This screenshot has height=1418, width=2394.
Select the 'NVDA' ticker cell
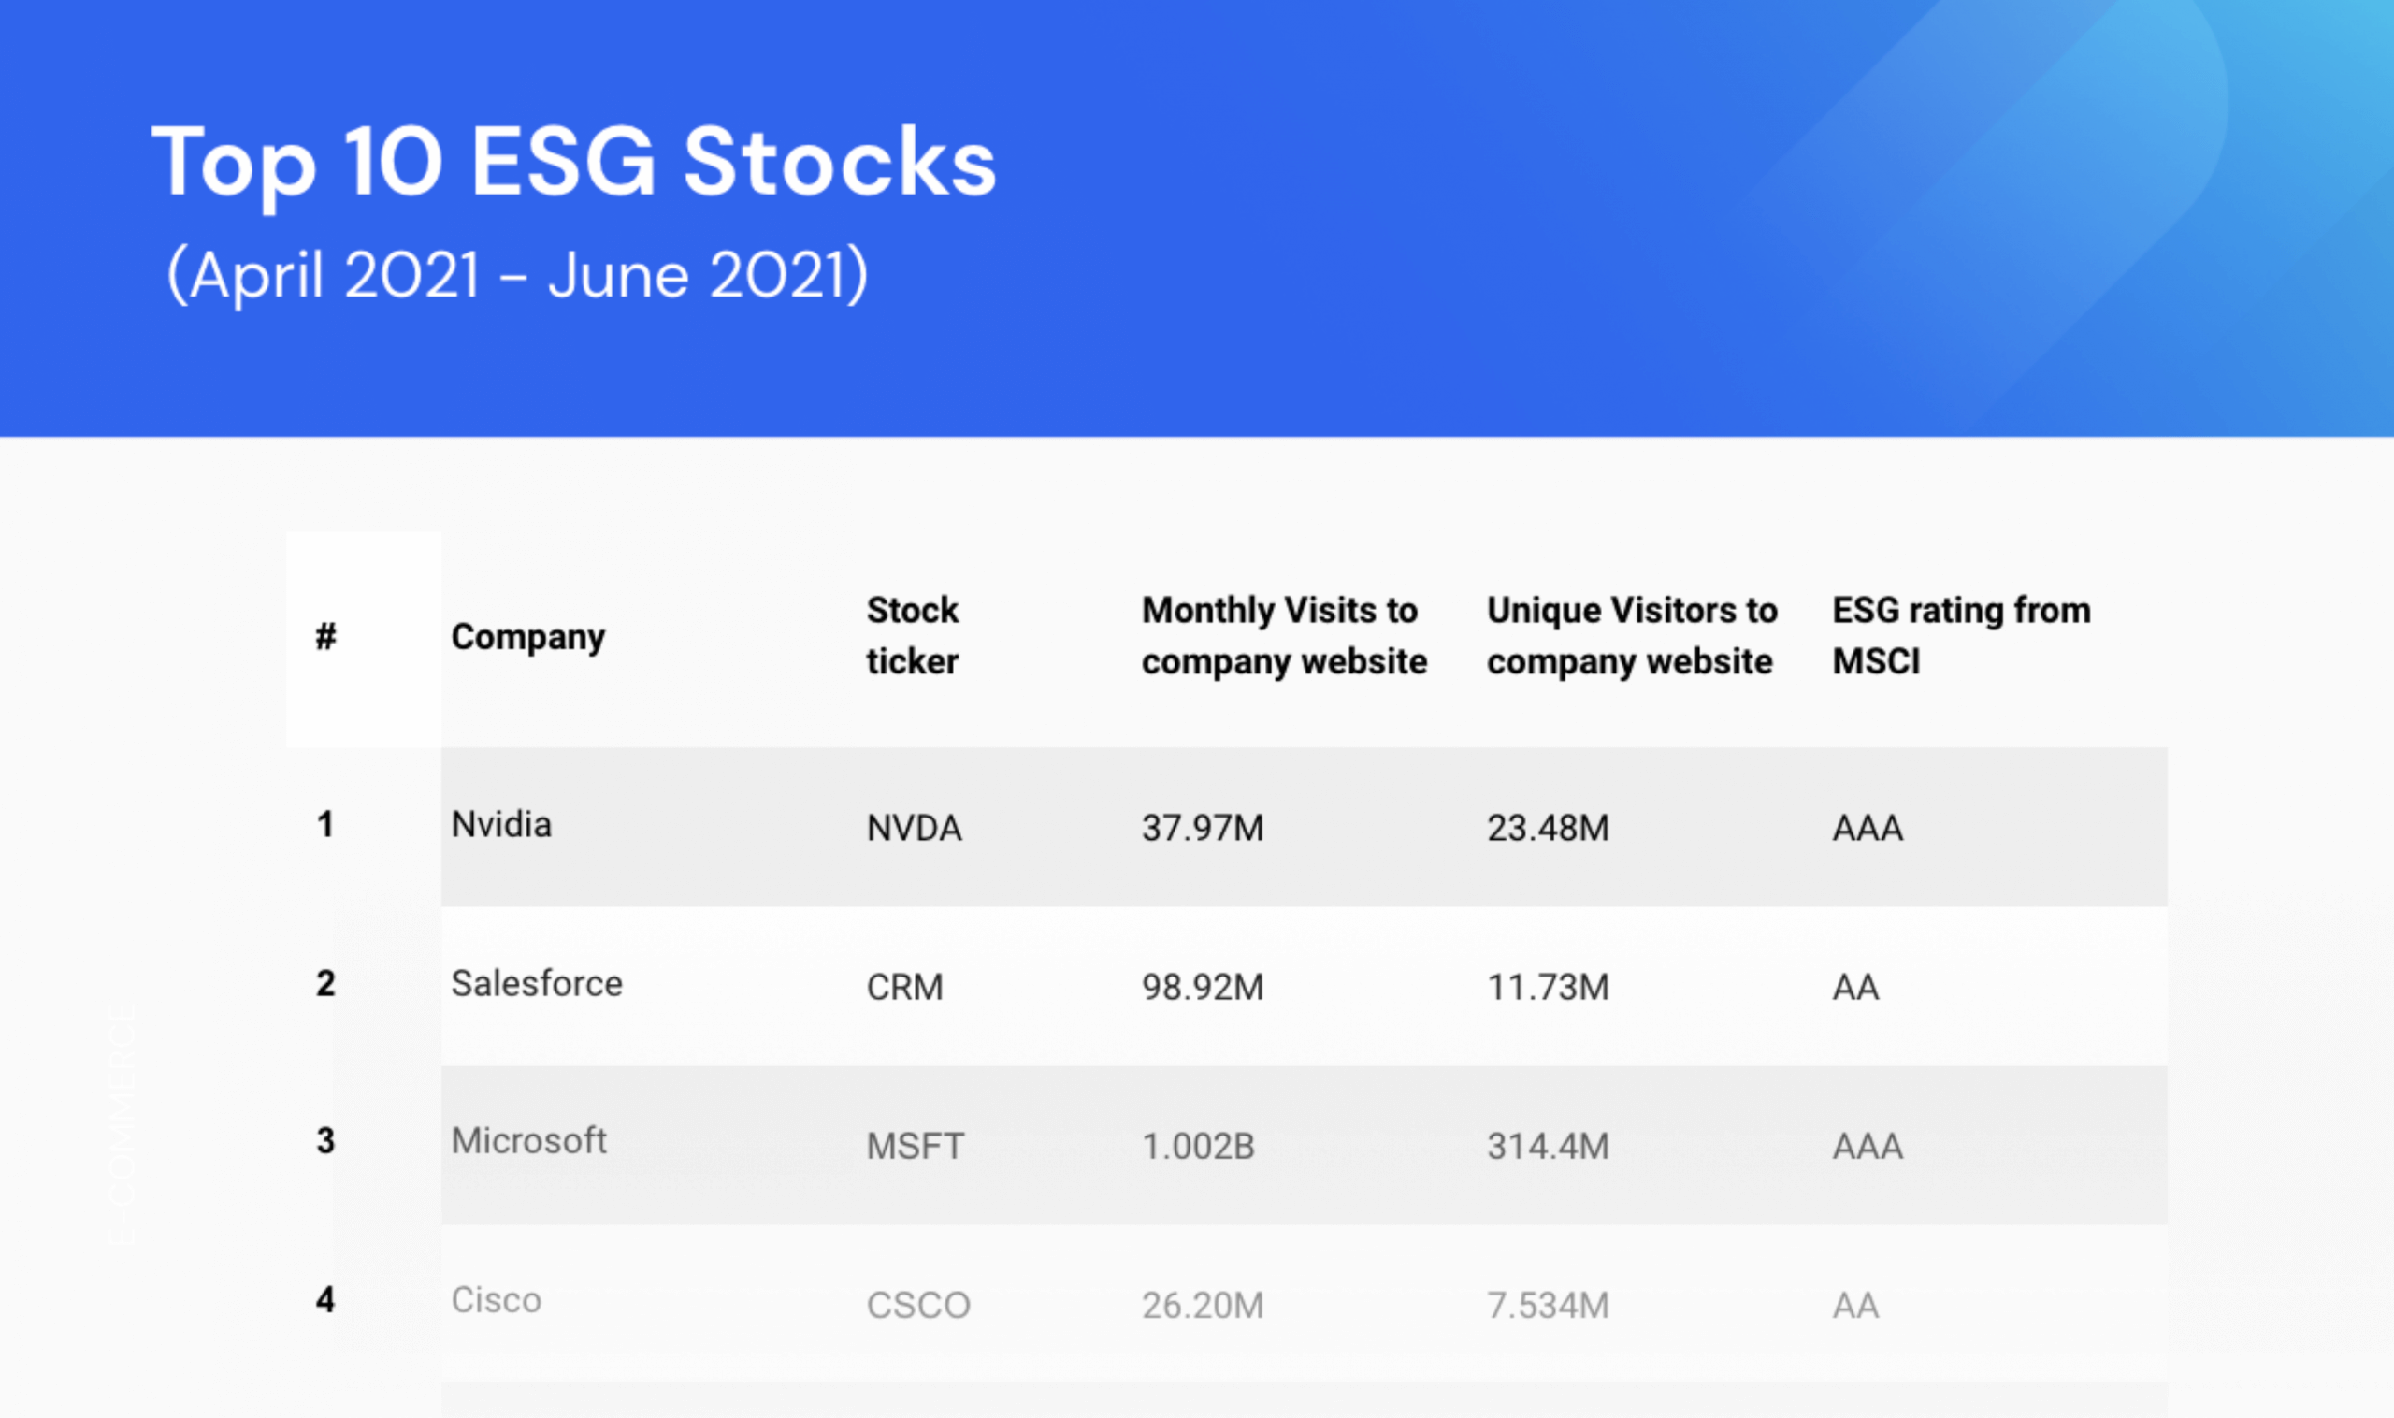[915, 828]
